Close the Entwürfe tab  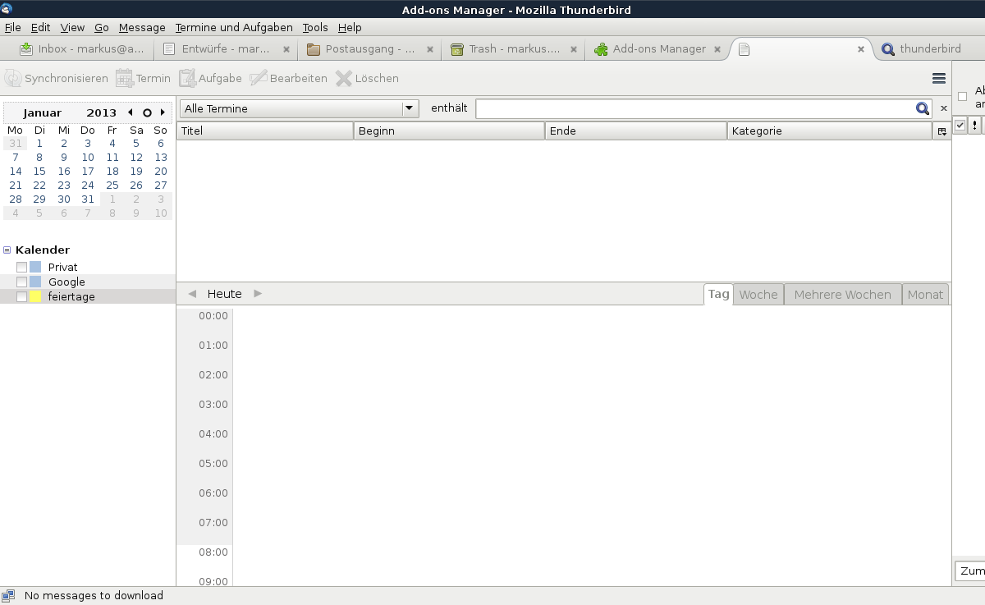[286, 49]
